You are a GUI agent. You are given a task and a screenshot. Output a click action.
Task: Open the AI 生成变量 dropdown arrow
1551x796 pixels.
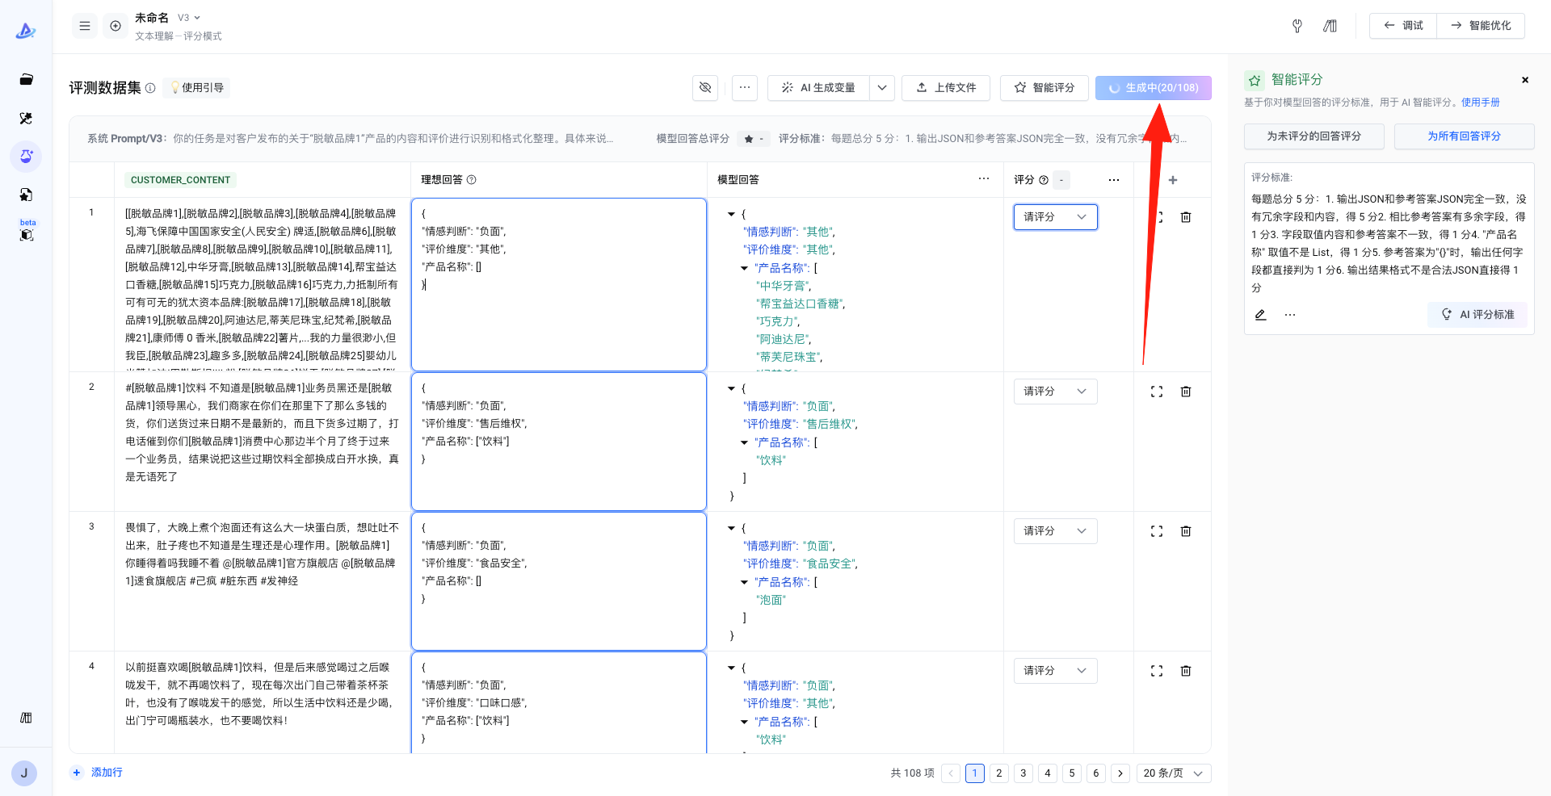coord(882,88)
